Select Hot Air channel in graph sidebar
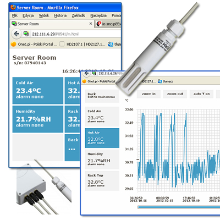 click(102, 138)
